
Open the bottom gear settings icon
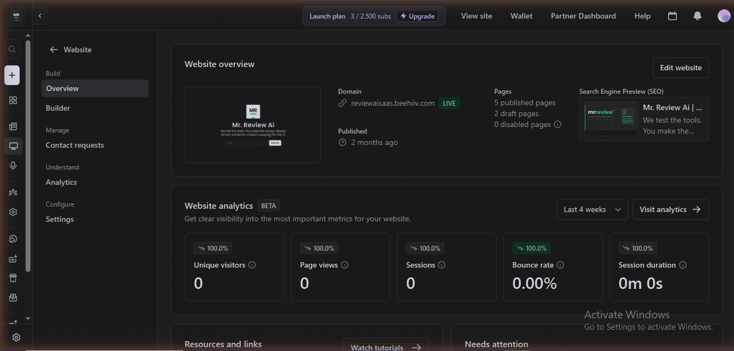16,338
